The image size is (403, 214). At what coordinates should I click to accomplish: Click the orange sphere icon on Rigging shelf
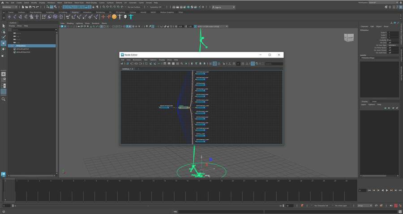114,17
